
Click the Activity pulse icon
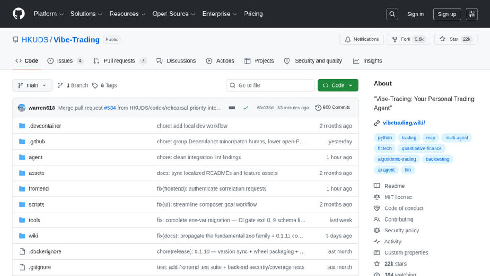(x=377, y=241)
